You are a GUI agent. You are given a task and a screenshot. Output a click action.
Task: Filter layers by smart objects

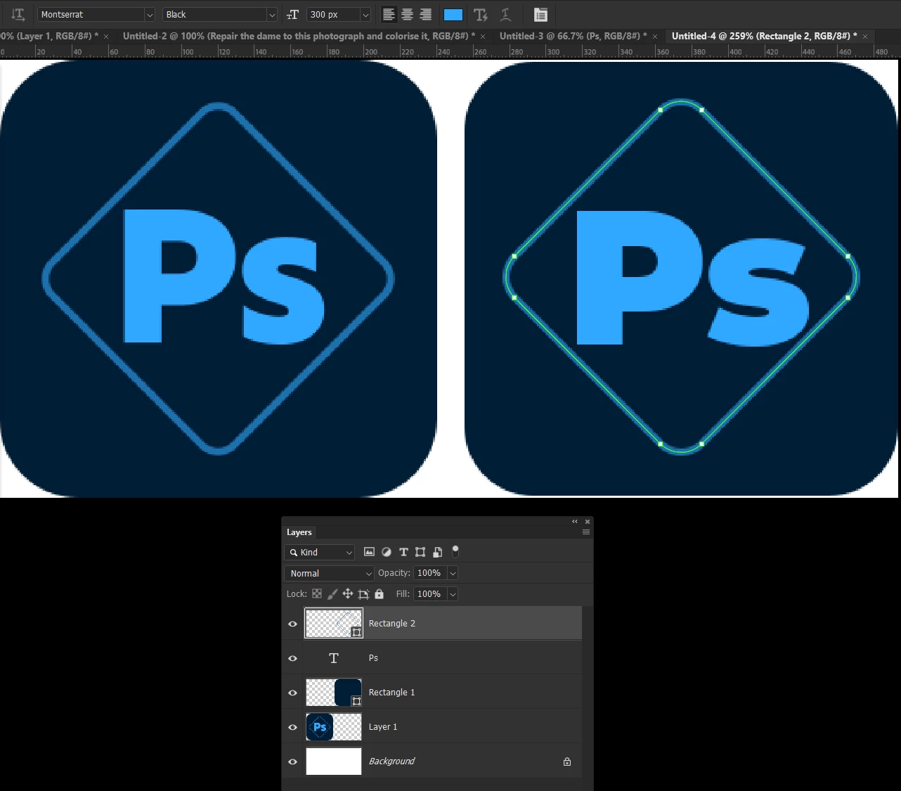[x=437, y=552]
